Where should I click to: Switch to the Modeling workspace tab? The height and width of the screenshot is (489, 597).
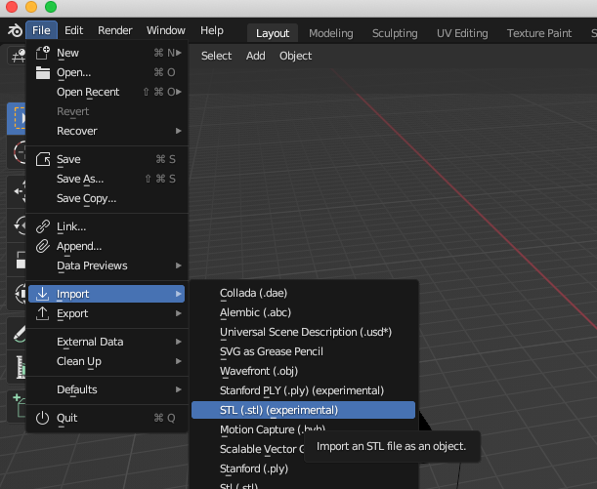330,33
